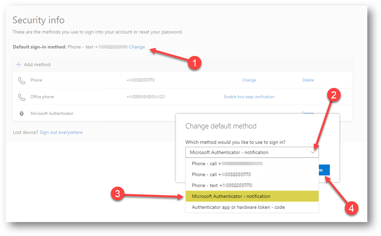Screen dimensions: 381x236
Task: Click Enable two-step verification for Office phone
Action: coord(249,97)
